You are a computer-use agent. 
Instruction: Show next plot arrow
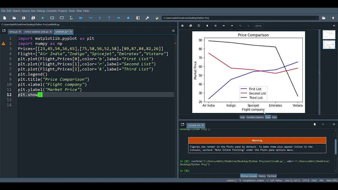[232, 26]
